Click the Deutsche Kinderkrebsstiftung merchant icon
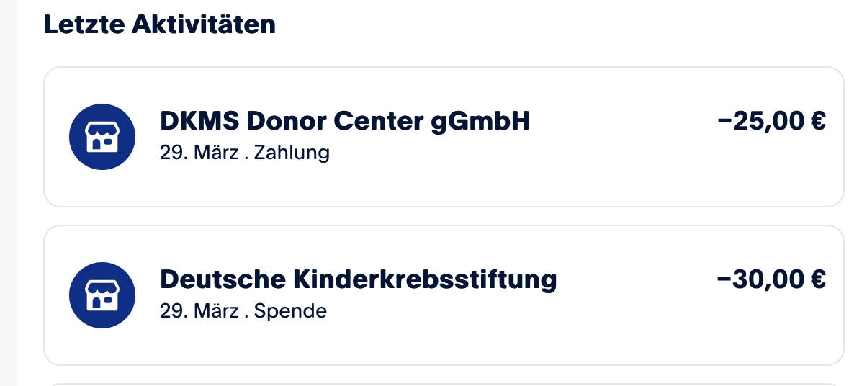The image size is (867, 386). tap(102, 295)
